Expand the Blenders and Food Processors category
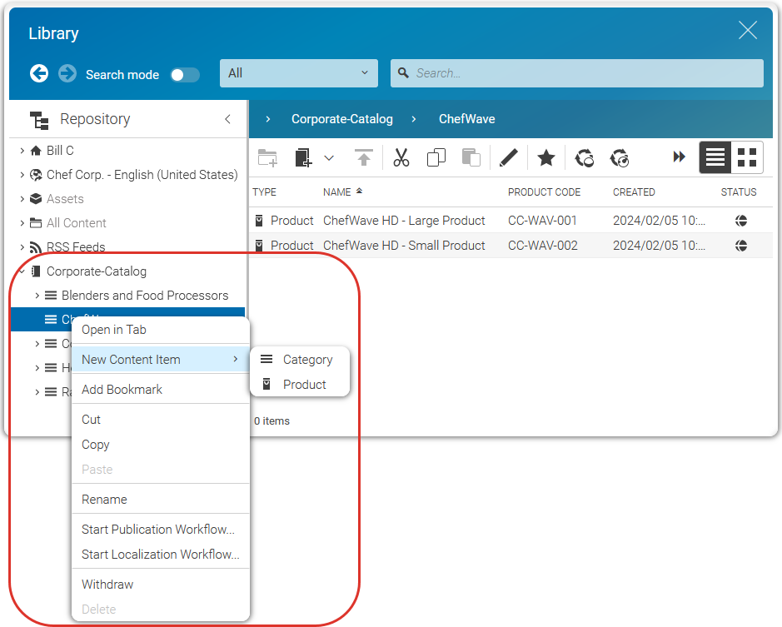 37,296
